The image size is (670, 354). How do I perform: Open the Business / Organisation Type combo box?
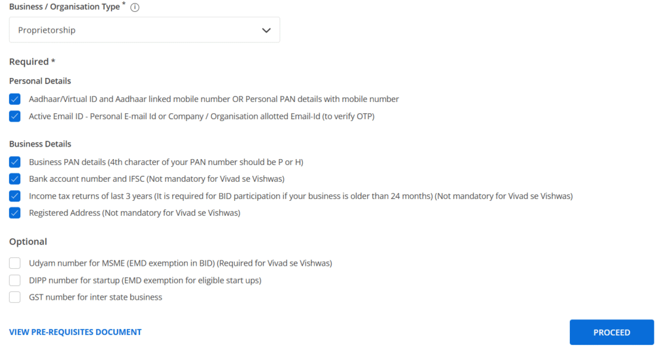(x=145, y=30)
